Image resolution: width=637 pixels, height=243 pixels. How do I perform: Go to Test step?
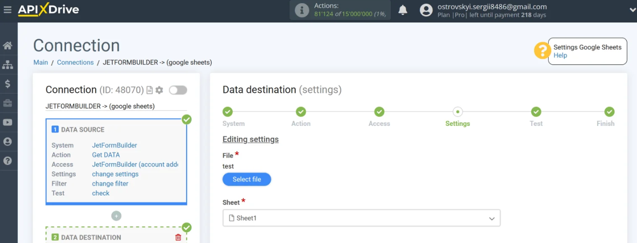(x=536, y=112)
